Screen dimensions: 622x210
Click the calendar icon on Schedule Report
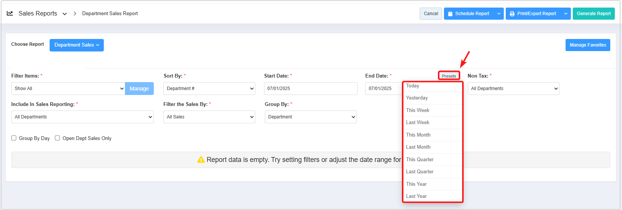click(x=450, y=14)
